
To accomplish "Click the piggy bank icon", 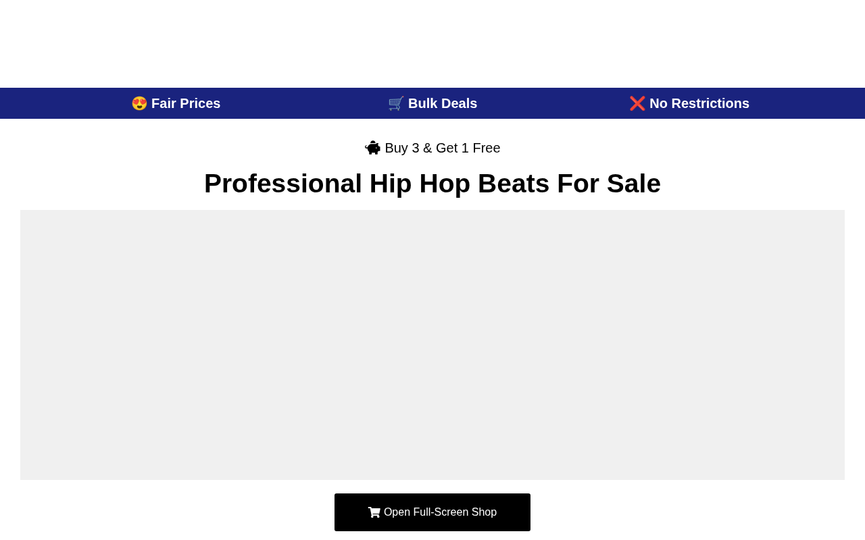I will click(x=372, y=148).
